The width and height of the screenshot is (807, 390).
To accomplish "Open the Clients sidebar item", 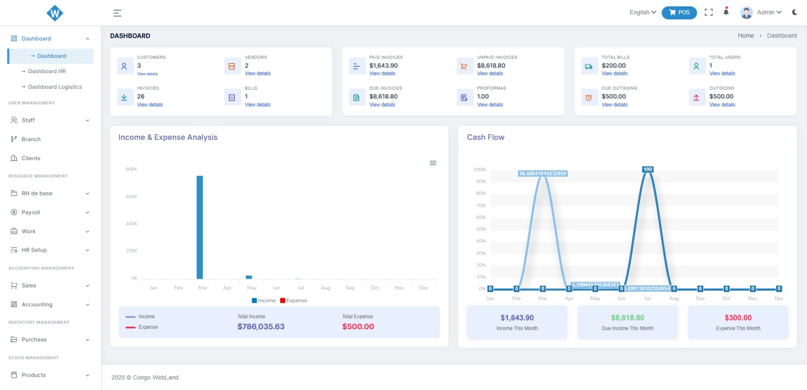I will click(31, 158).
